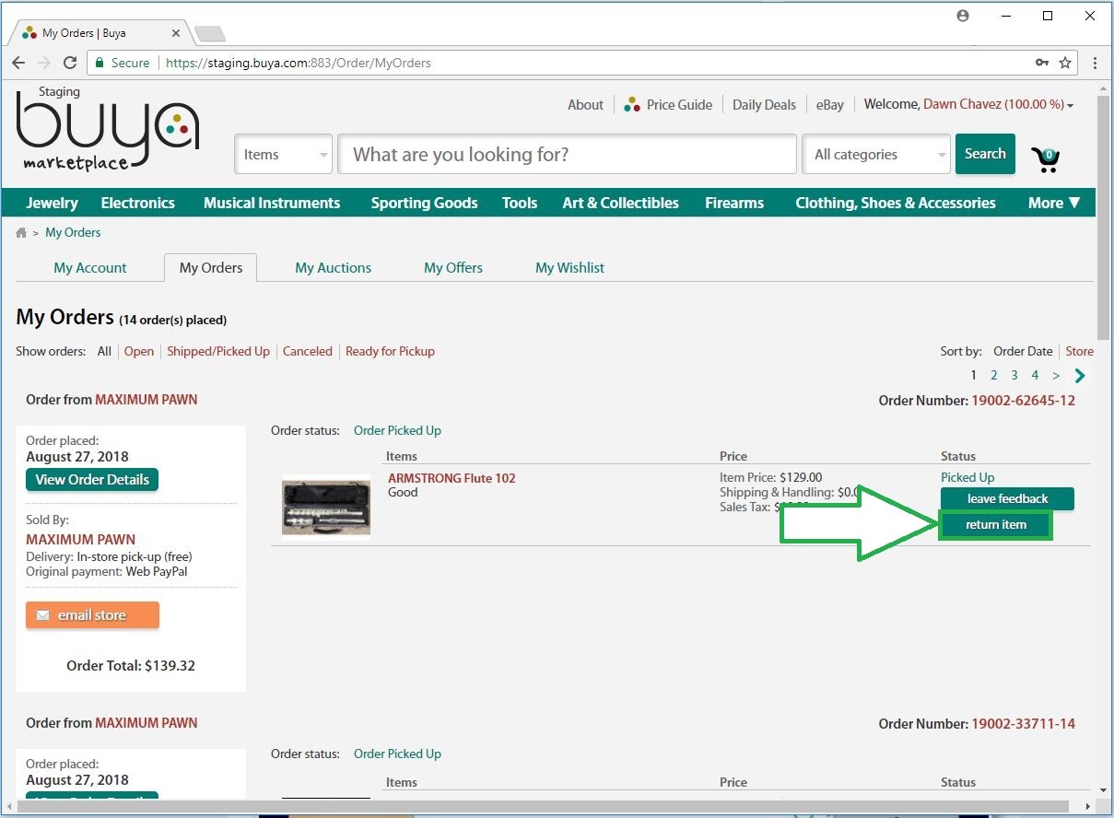Click the My Orders breadcrumb link

(x=73, y=233)
